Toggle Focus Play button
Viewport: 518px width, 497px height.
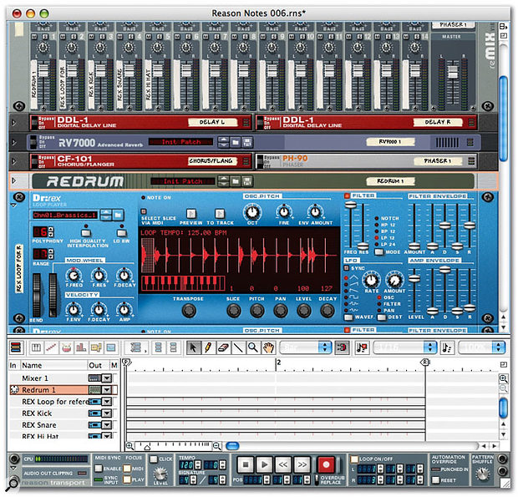coord(127,479)
